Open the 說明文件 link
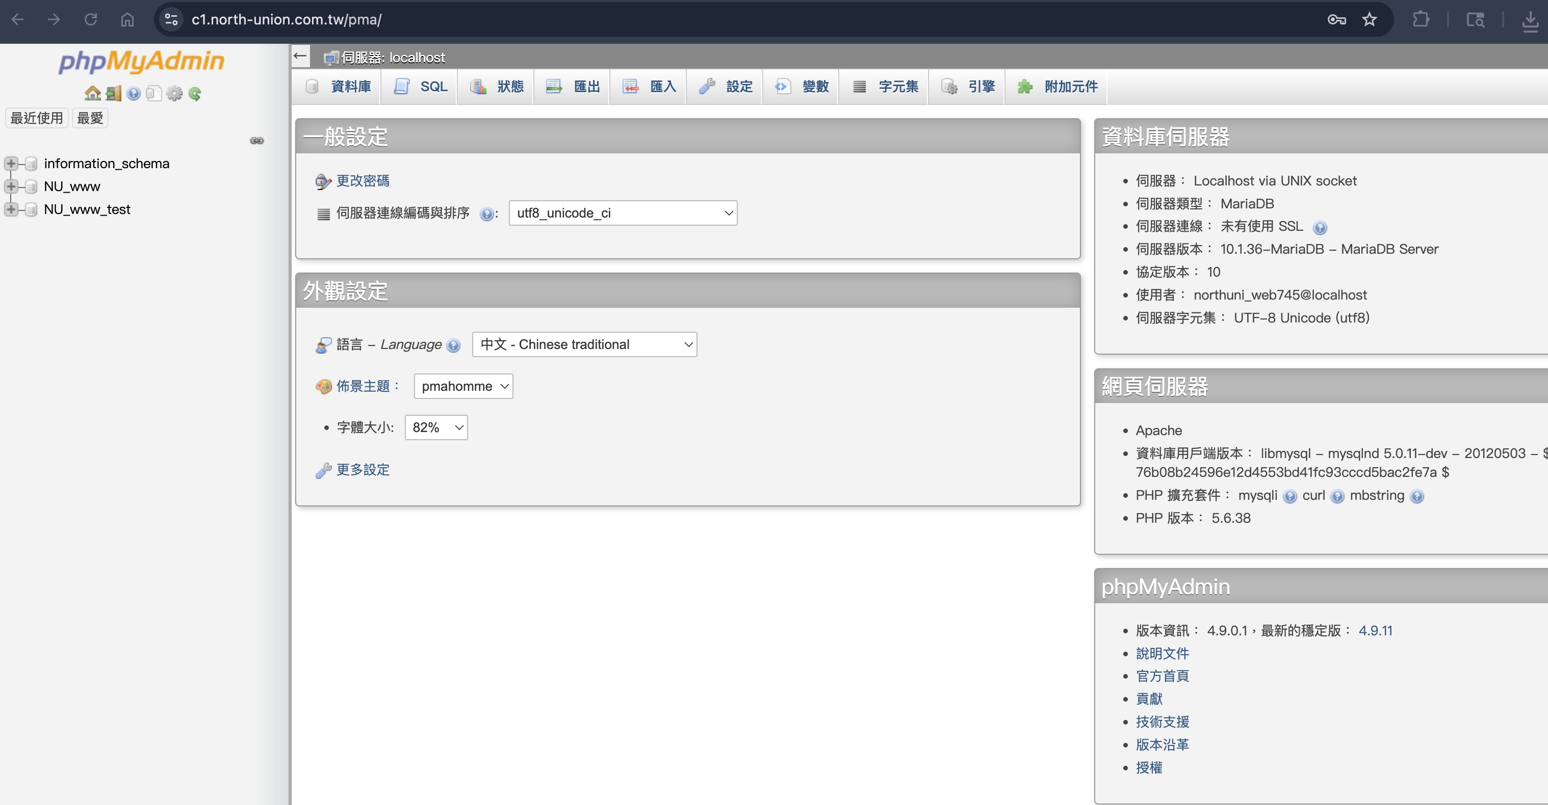1548x805 pixels. 1162,653
